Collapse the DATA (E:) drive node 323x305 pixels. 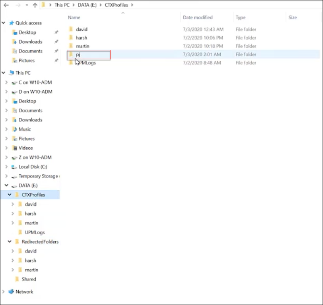tap(6, 186)
